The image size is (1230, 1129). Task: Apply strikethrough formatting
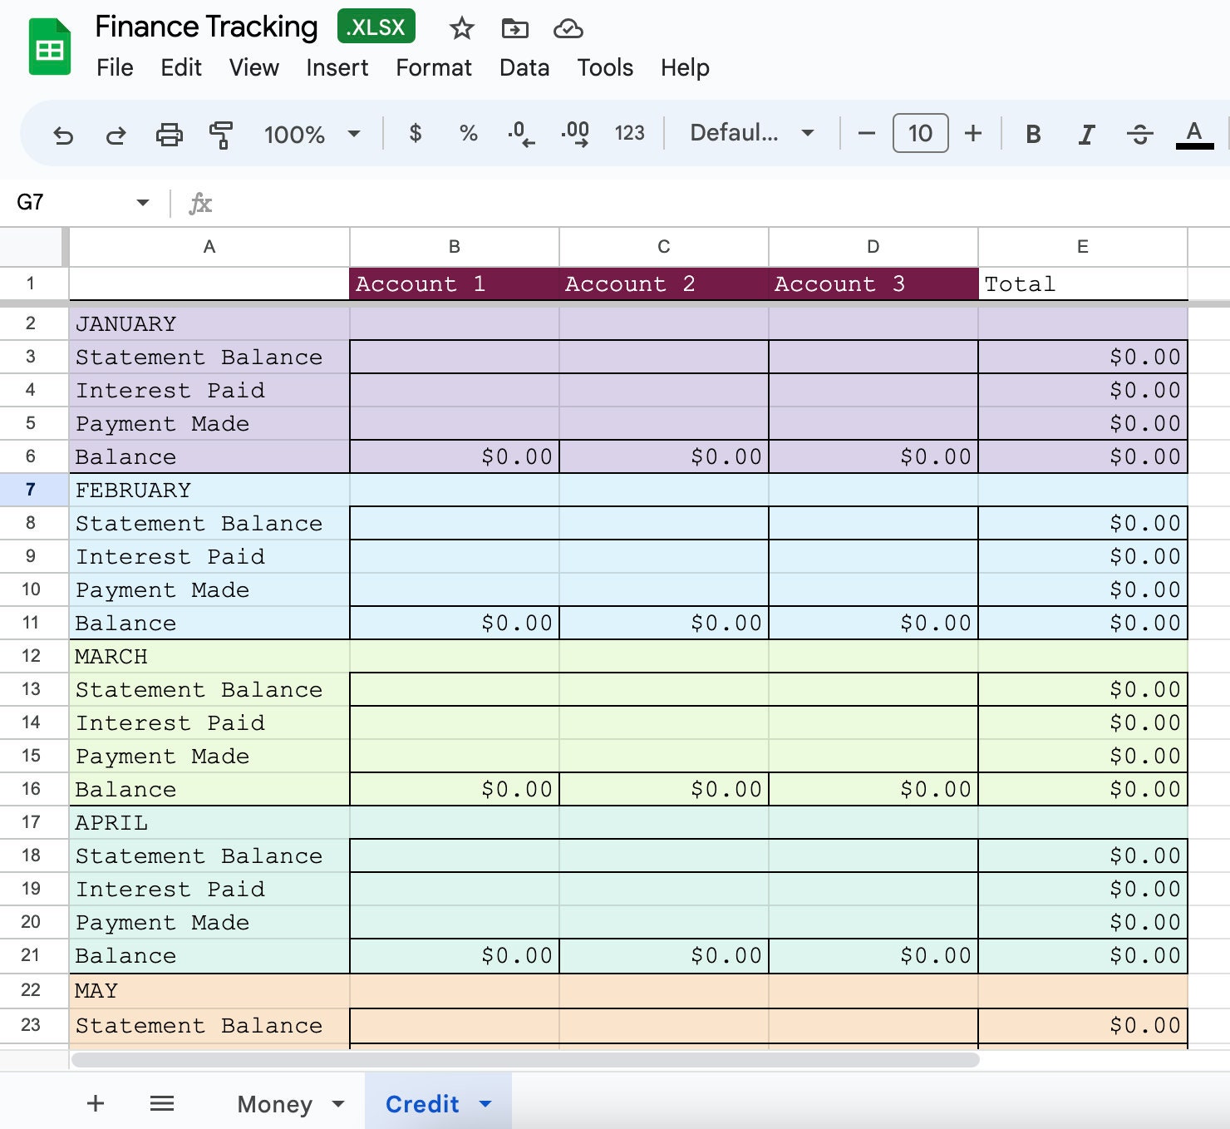coord(1140,133)
